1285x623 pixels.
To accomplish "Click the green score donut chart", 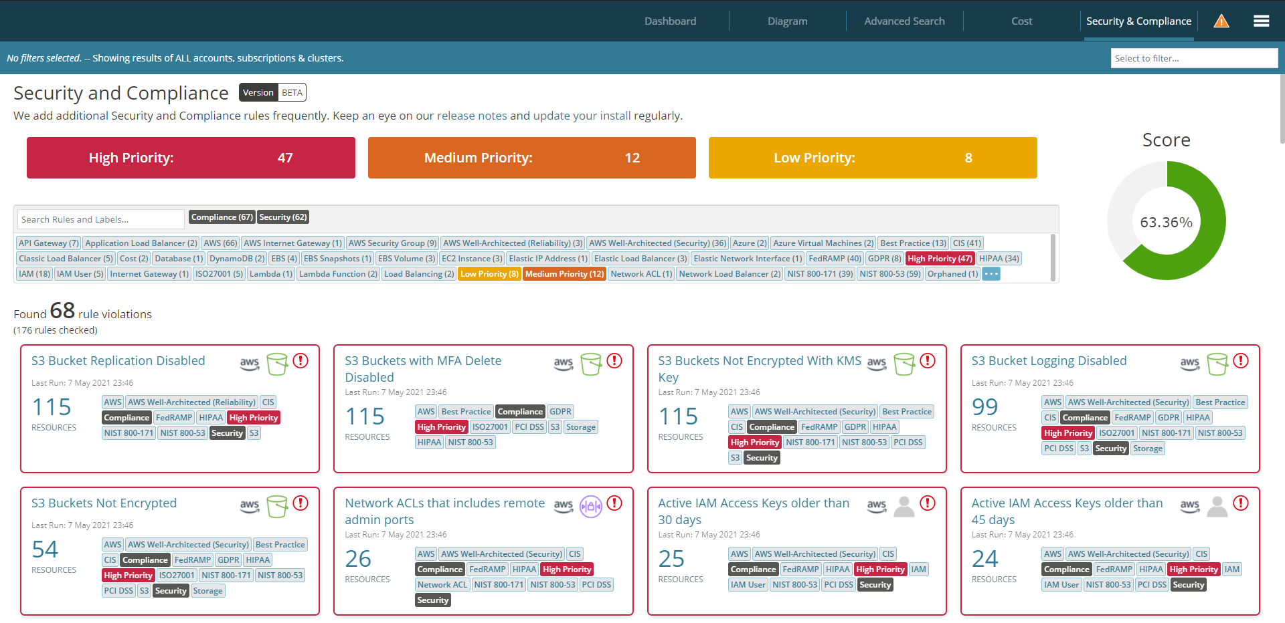I will tap(1167, 221).
